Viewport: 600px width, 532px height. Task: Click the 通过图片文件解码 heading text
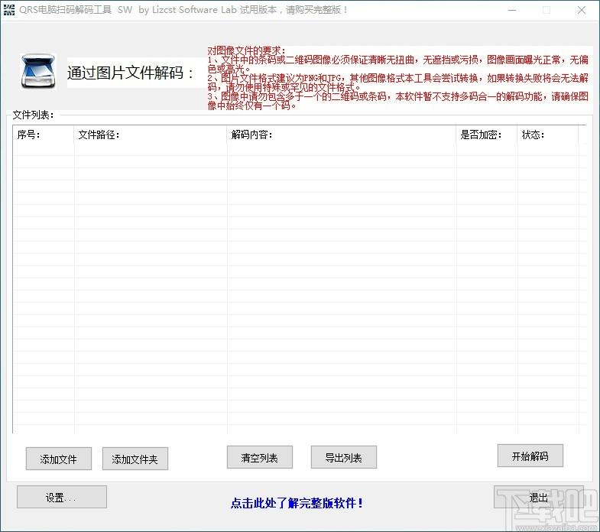pyautogui.click(x=131, y=73)
